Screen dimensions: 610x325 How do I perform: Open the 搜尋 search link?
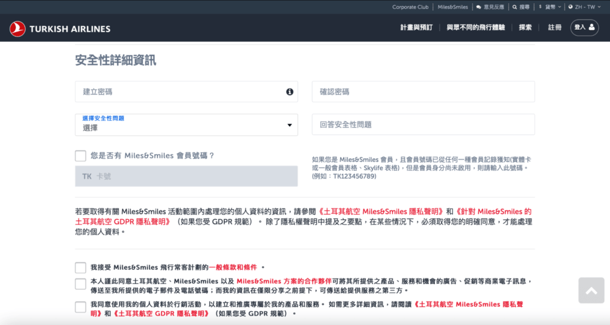521,7
